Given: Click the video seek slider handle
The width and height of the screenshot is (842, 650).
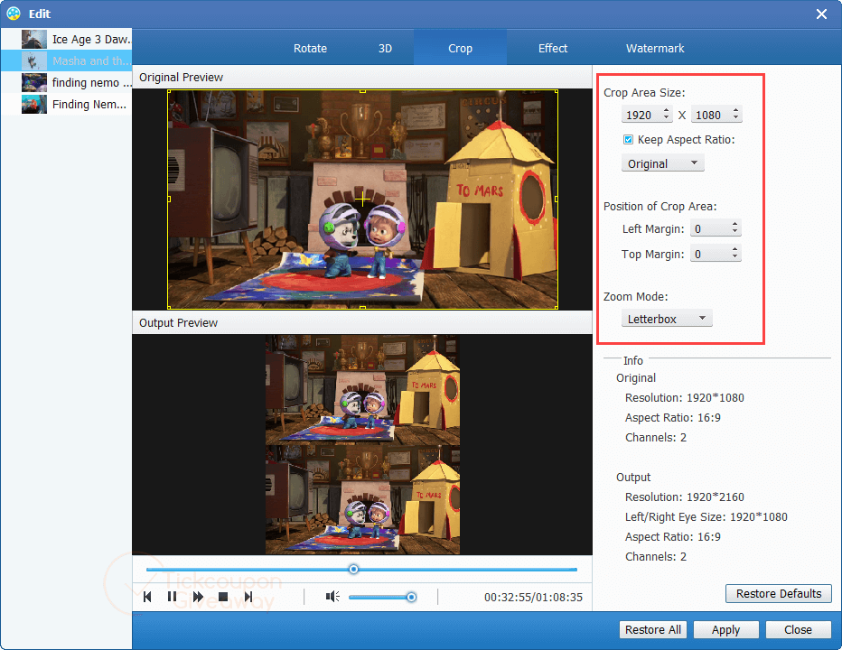Looking at the screenshot, I should coord(353,569).
